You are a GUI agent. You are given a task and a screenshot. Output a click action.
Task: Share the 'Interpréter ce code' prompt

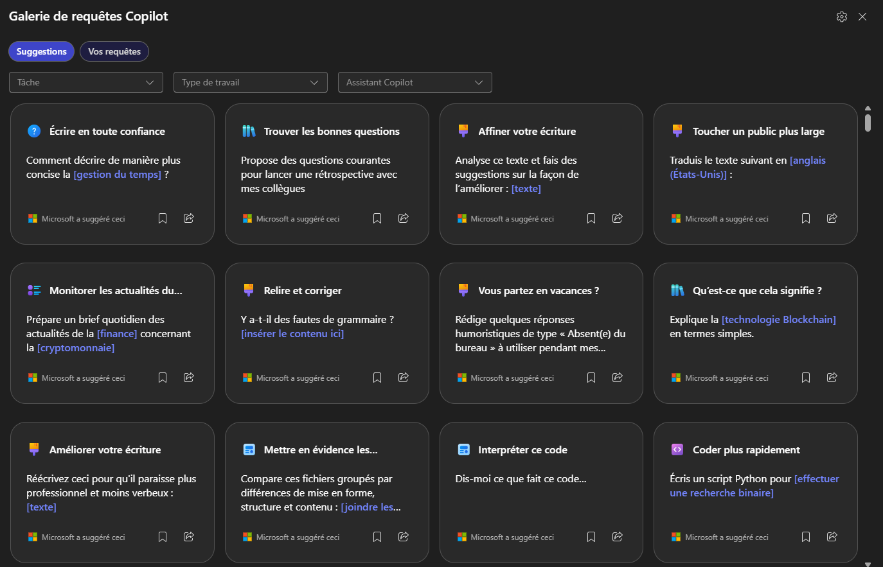(618, 537)
